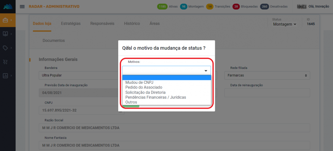Expand the Status Montagem dropdown
This screenshot has height=151, width=333.
point(284,24)
